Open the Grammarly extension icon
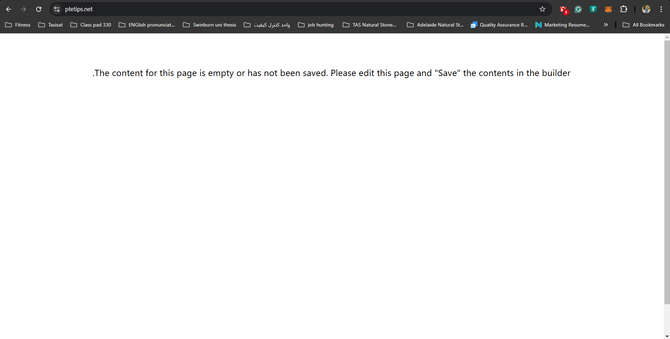 point(578,9)
